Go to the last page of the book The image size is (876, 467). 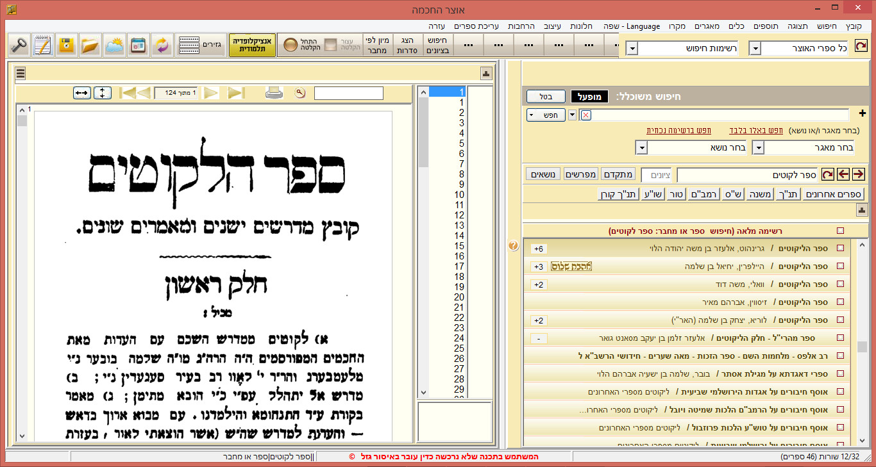tap(236, 93)
